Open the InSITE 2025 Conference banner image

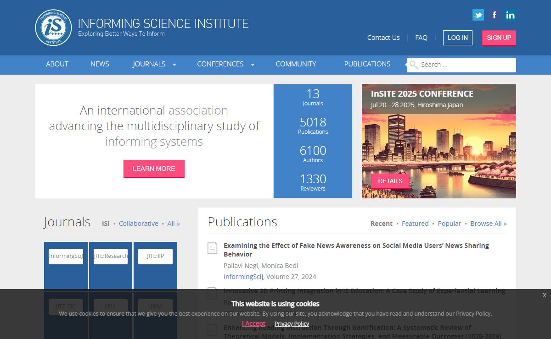(x=439, y=141)
